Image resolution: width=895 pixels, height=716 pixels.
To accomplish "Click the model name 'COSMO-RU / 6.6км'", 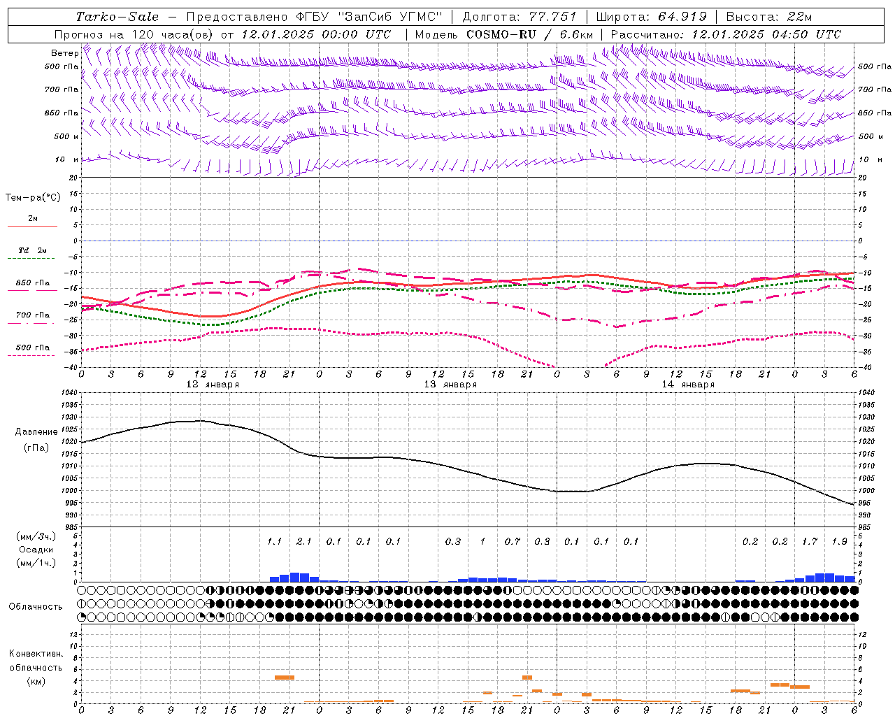I will click(x=529, y=34).
